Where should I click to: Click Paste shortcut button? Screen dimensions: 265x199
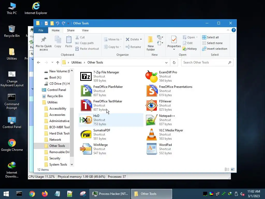click(87, 49)
